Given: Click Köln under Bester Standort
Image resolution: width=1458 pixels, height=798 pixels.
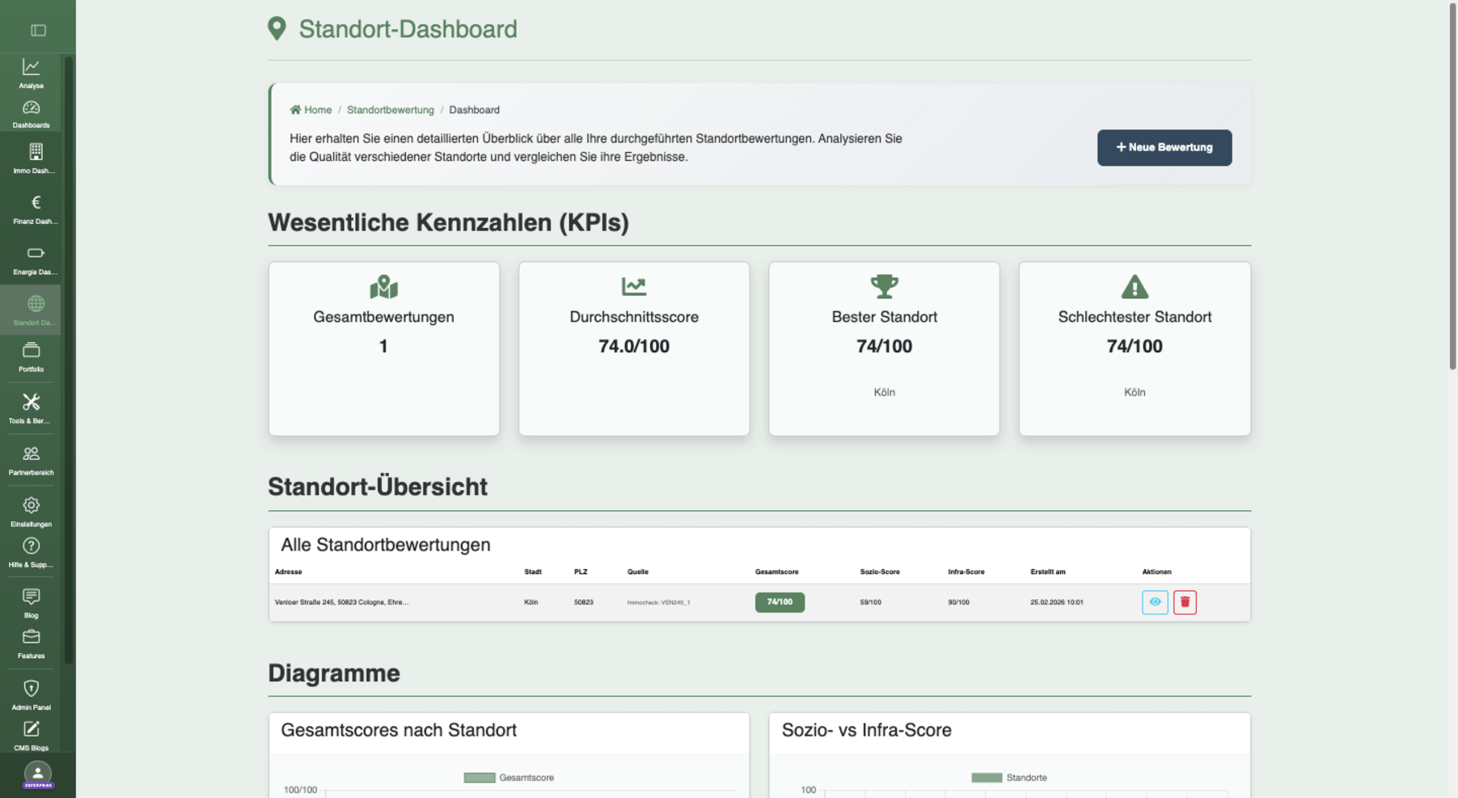Looking at the screenshot, I should pyautogui.click(x=884, y=392).
